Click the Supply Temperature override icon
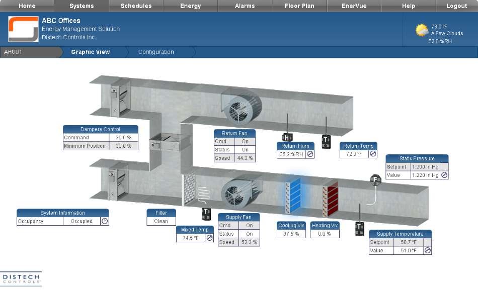478x293 pixels. coord(427,250)
